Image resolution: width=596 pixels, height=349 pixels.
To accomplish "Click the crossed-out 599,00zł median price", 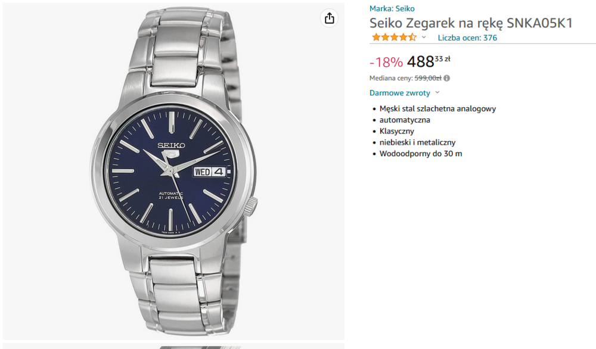I will [428, 78].
